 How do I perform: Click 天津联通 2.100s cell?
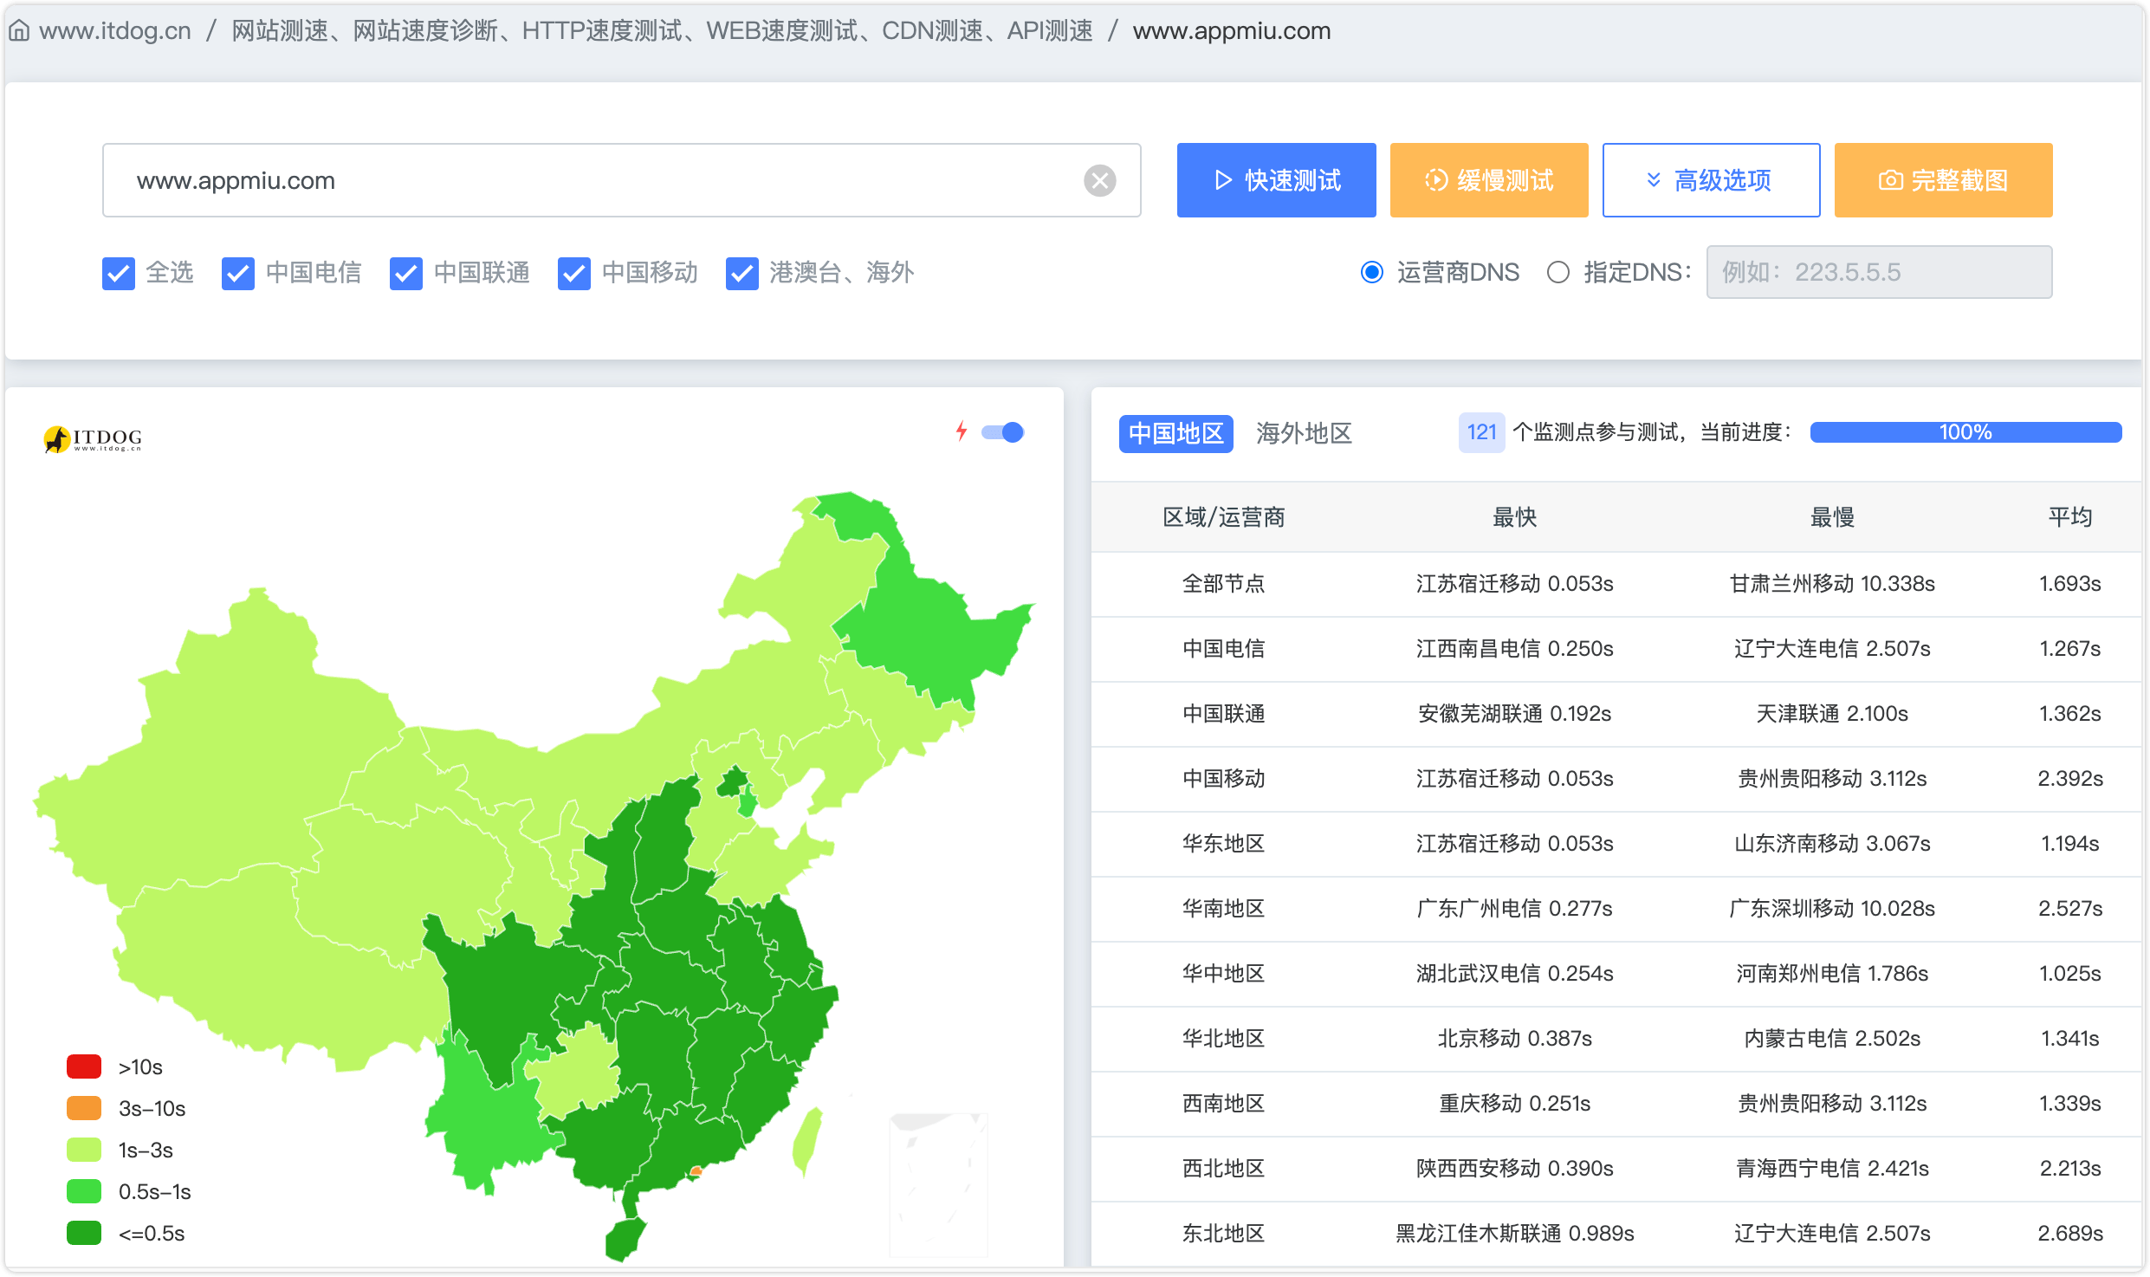pos(1832,713)
